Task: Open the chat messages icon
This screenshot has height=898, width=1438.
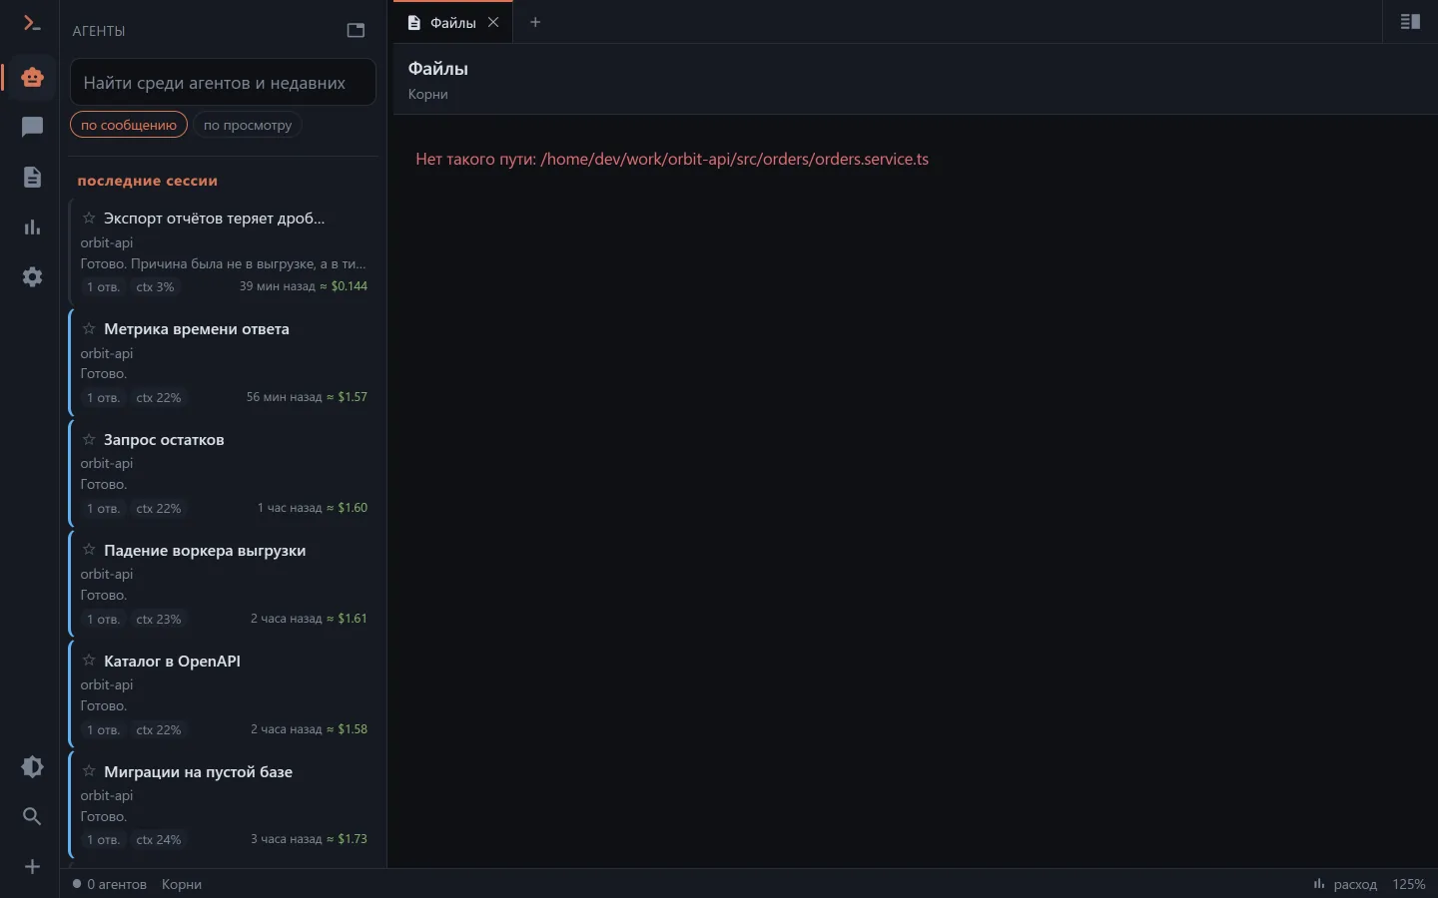Action: [32, 127]
